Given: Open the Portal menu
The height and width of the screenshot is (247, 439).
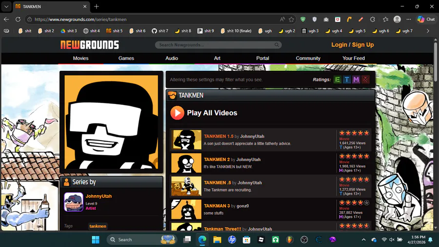Looking at the screenshot, I should (x=262, y=58).
